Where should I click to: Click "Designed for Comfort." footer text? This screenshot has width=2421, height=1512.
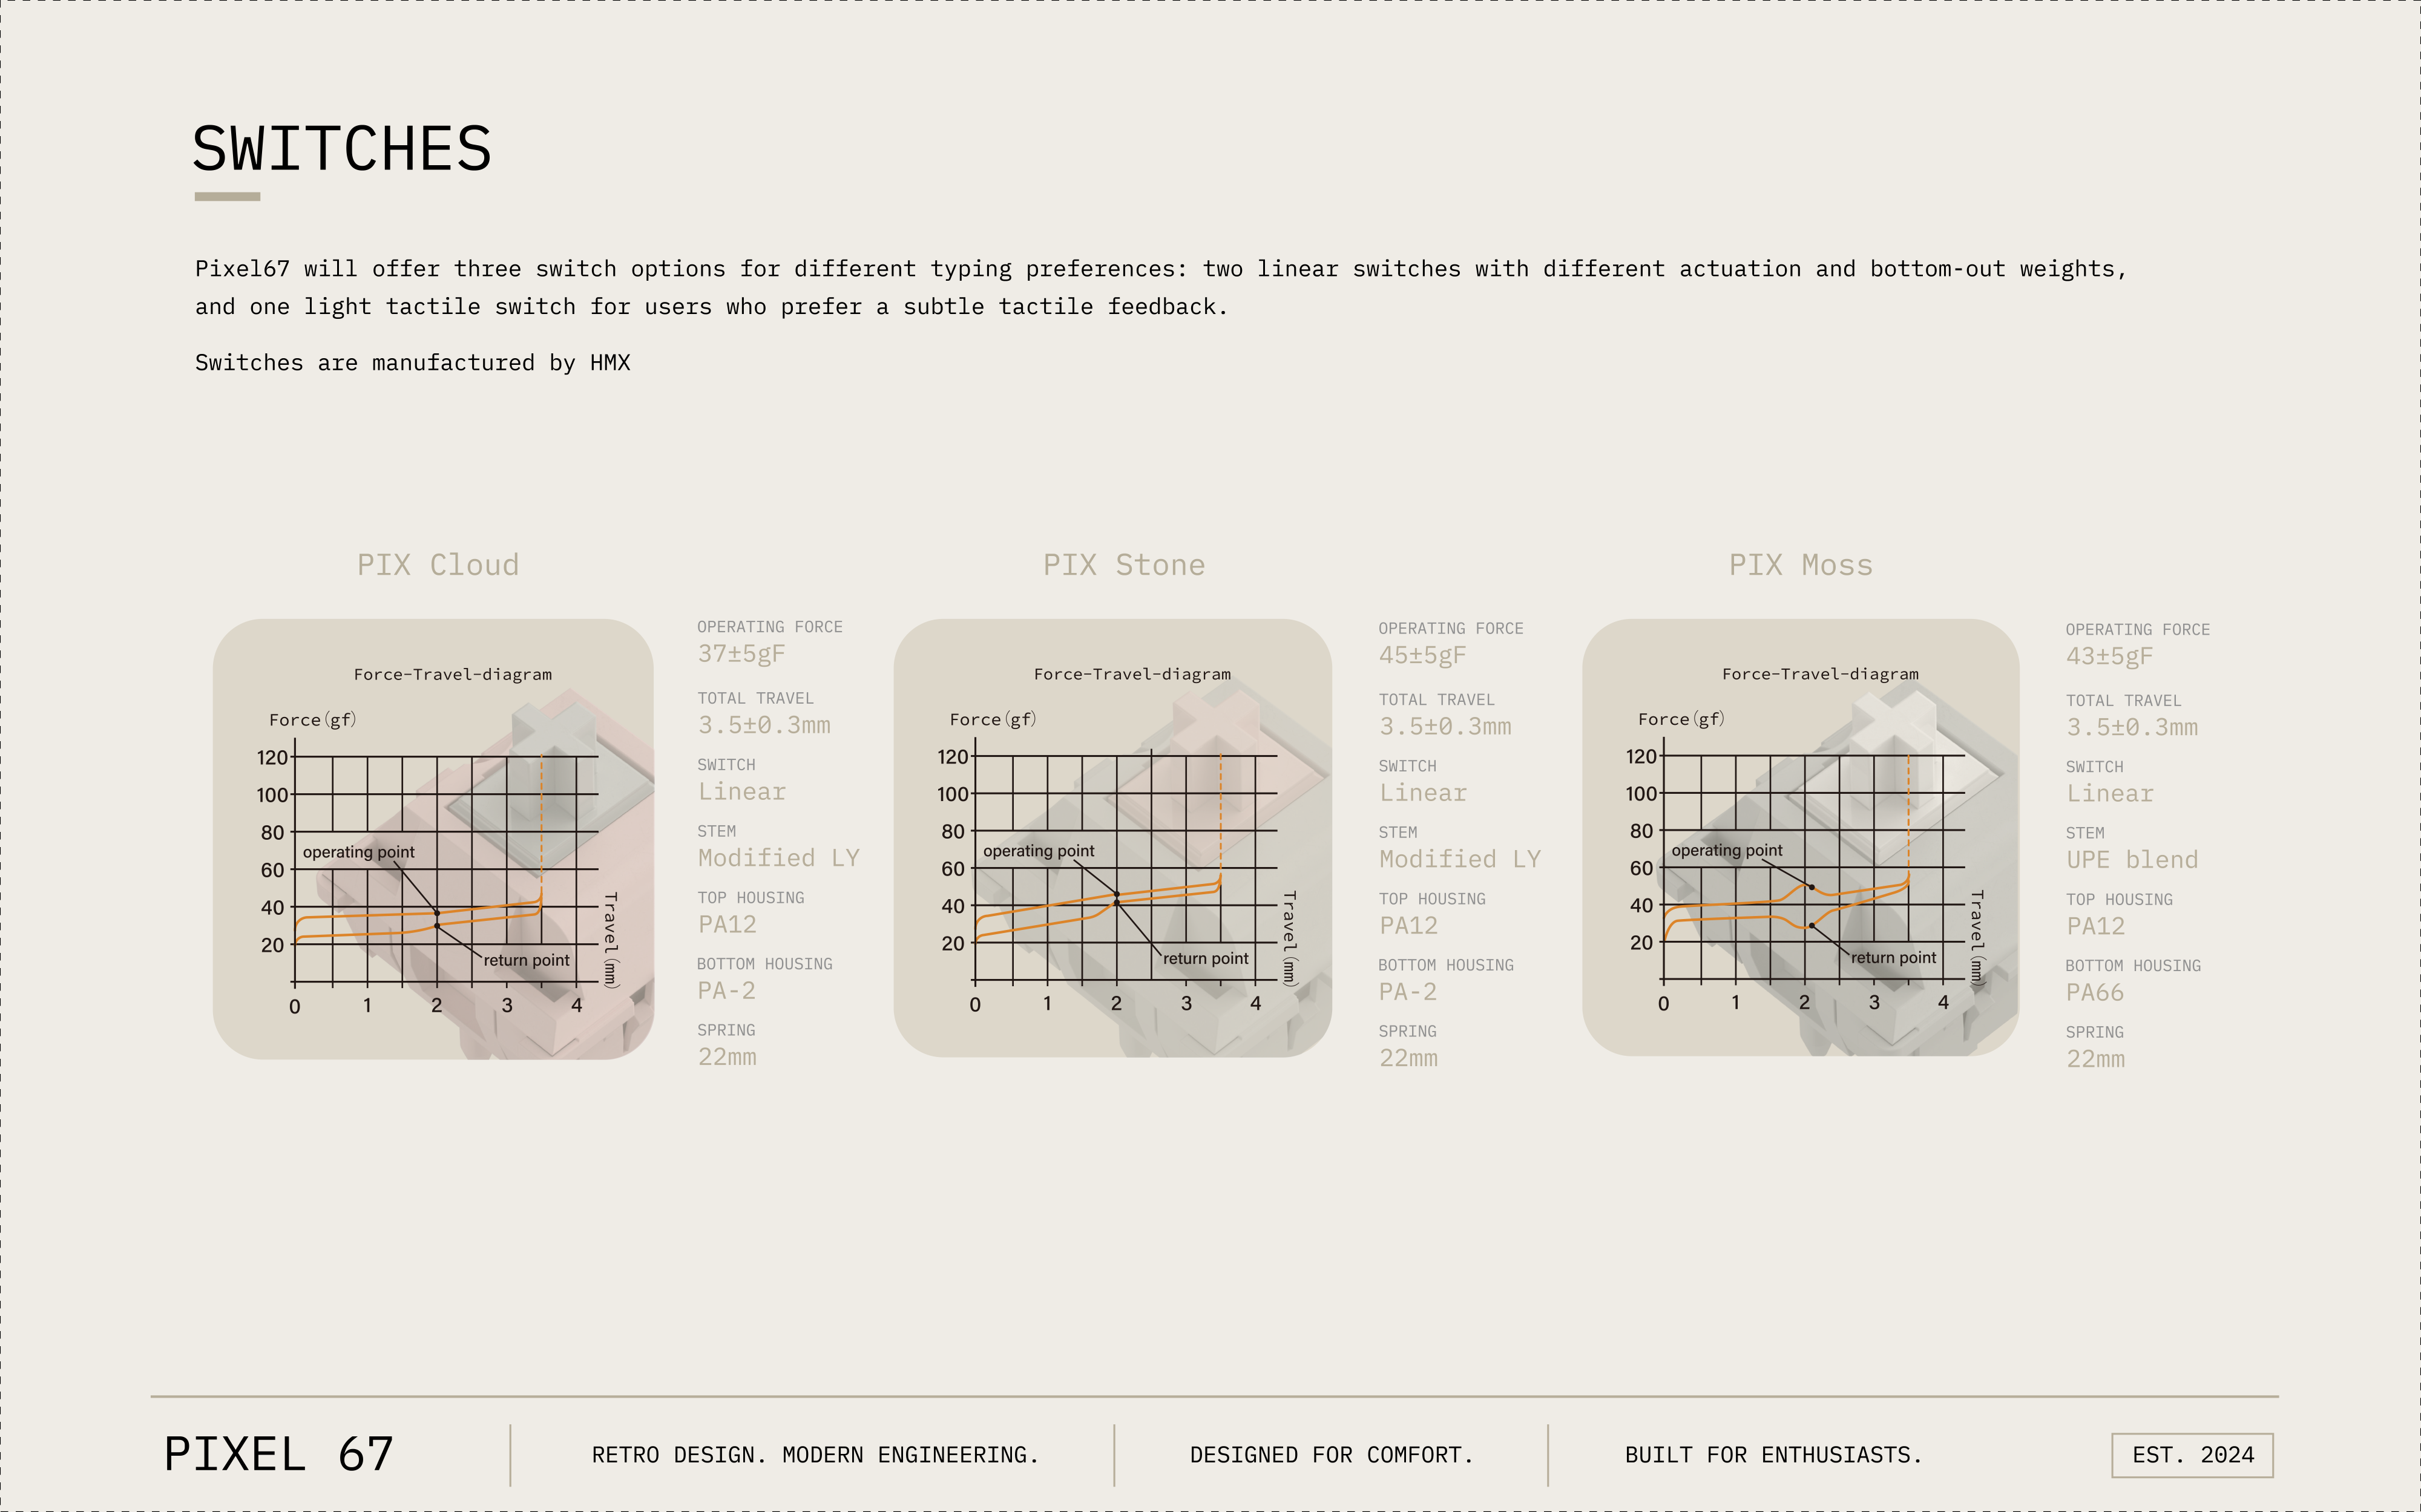1332,1455
